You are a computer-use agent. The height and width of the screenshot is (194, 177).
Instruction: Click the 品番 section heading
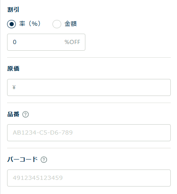[13, 114]
